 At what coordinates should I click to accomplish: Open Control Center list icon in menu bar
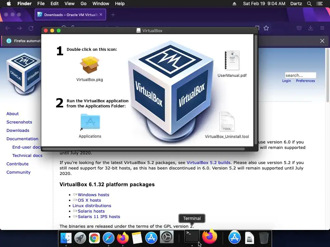pos(320,4)
